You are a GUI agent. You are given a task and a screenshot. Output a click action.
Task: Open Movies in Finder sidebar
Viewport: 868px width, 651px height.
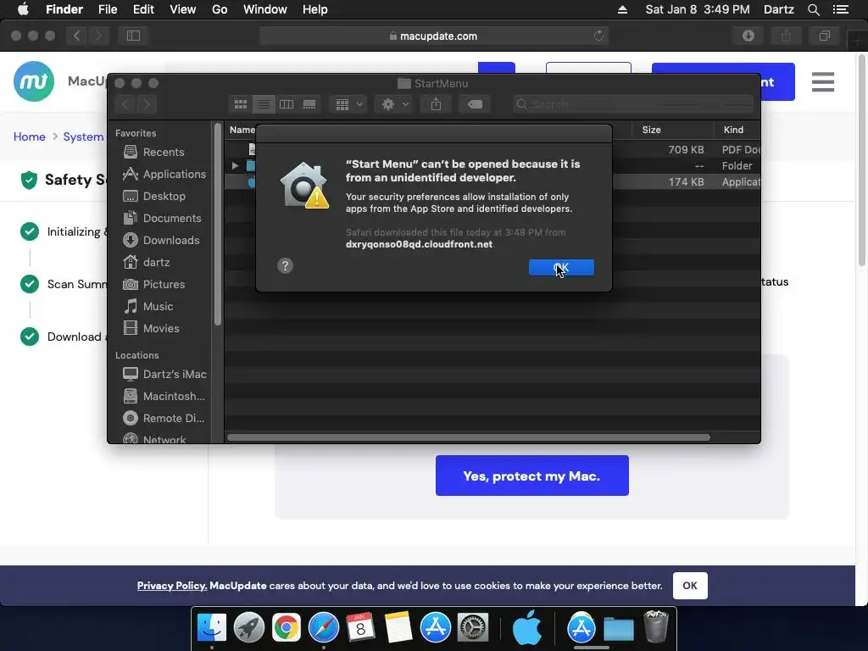151,328
